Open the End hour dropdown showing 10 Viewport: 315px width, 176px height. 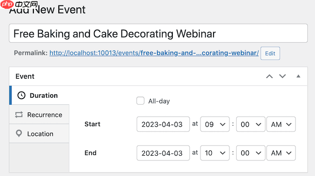(x=215, y=153)
